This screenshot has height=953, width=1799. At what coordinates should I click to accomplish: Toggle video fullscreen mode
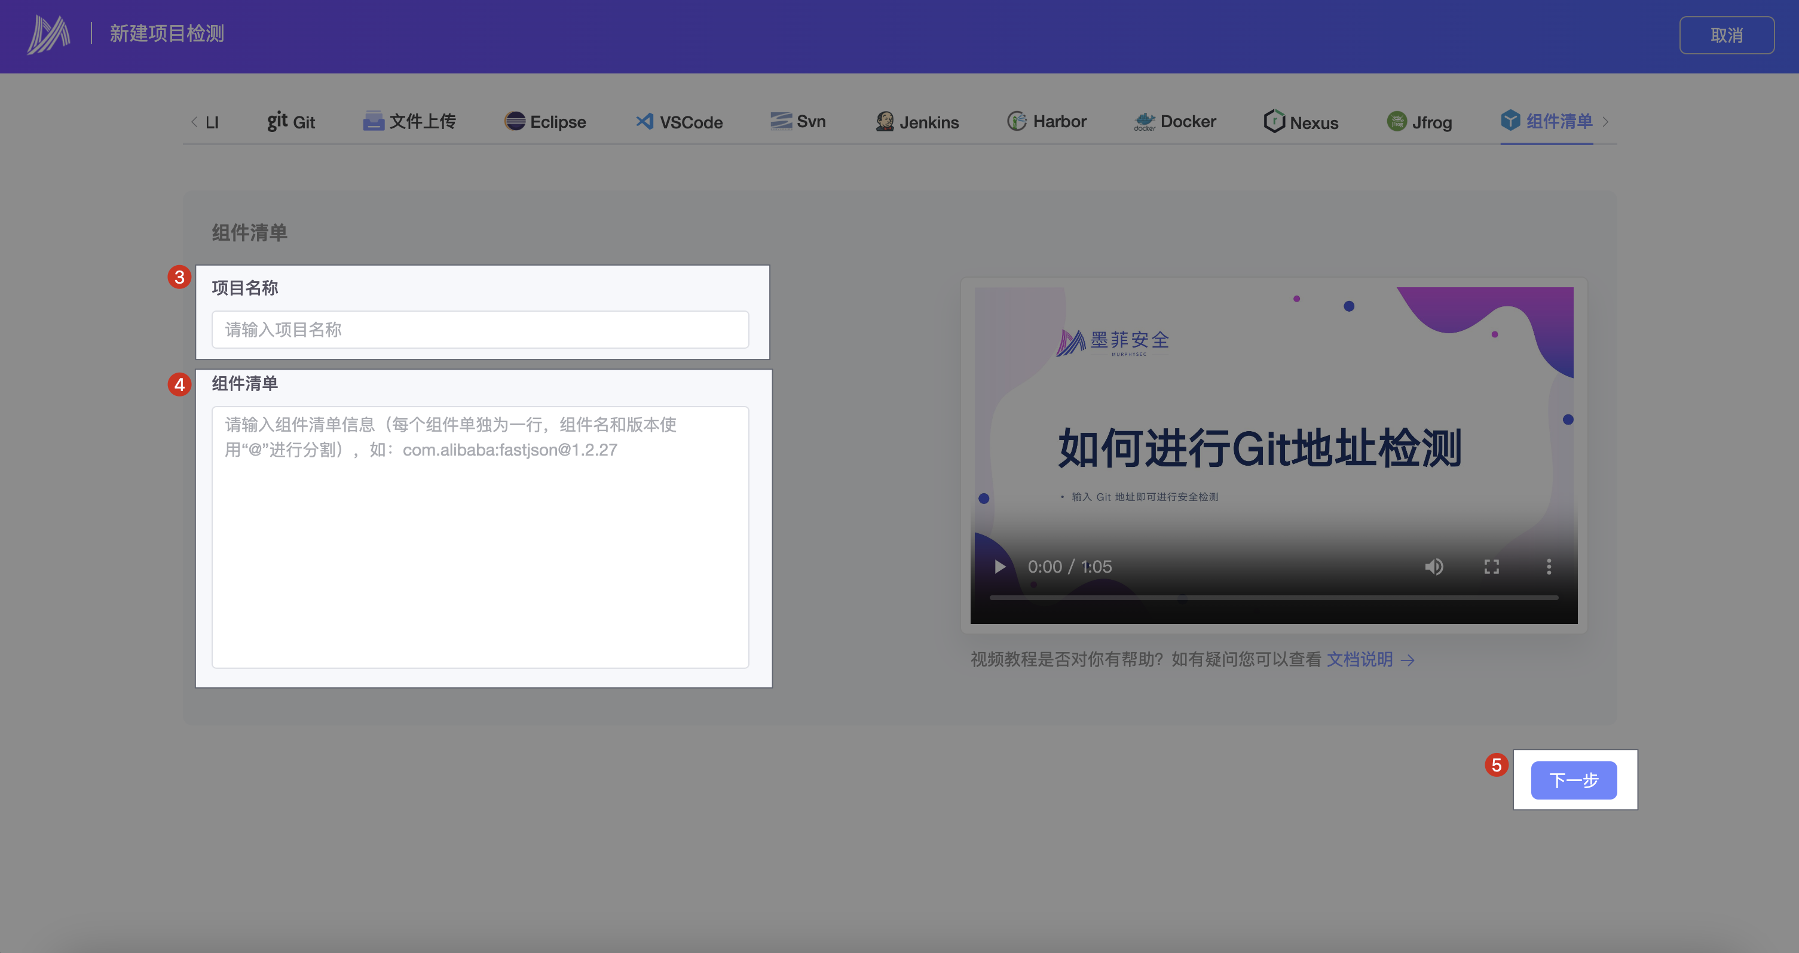(x=1491, y=567)
